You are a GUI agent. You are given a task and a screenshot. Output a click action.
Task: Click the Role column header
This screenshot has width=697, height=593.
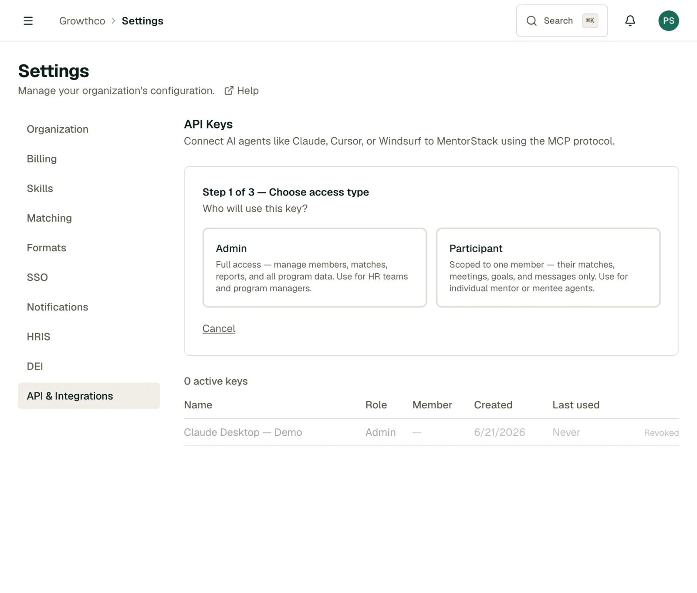click(376, 405)
